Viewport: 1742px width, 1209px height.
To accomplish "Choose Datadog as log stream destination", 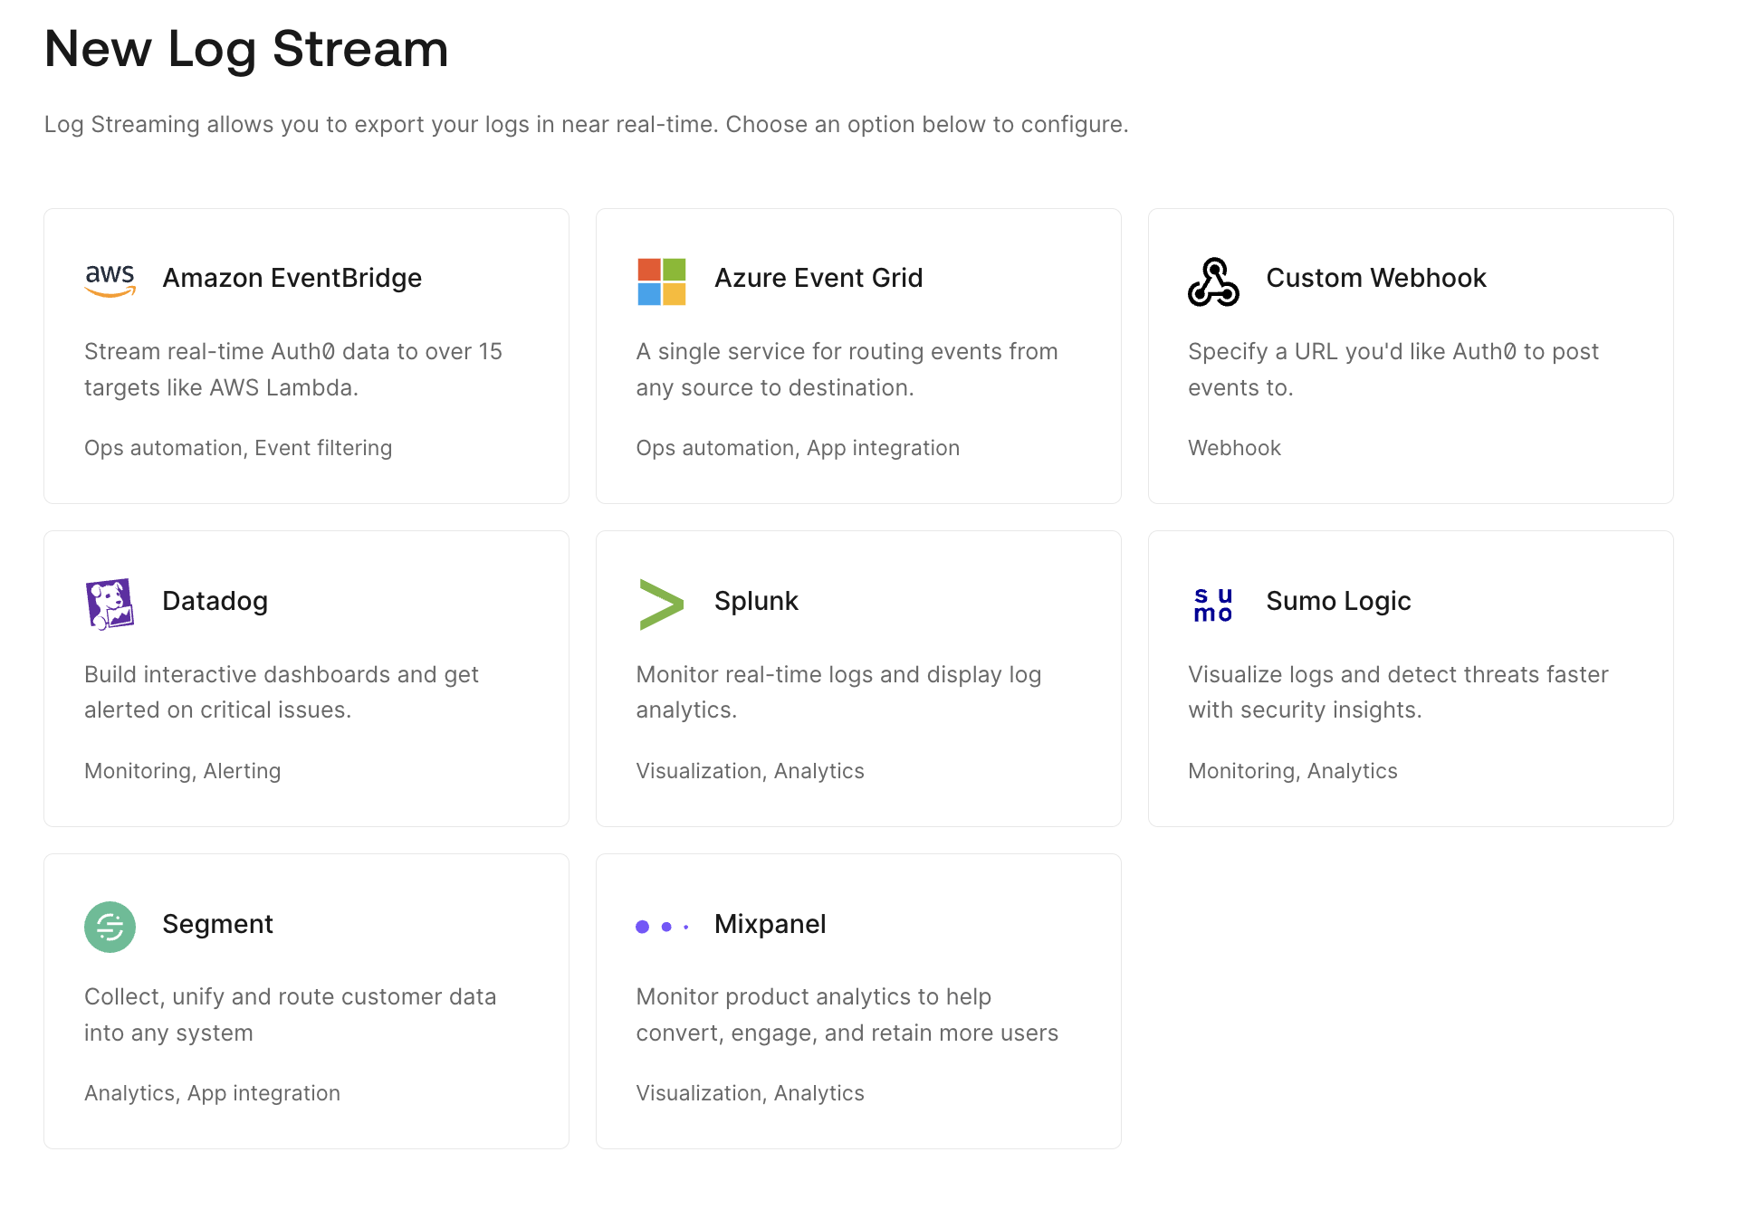I will click(306, 679).
